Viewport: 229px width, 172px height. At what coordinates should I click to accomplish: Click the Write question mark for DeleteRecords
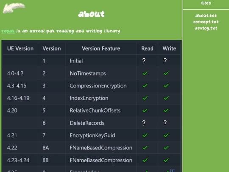[x=165, y=123]
